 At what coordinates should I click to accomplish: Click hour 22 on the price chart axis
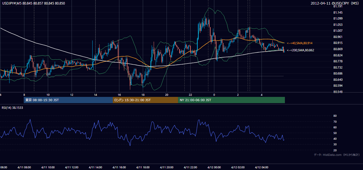190,95
